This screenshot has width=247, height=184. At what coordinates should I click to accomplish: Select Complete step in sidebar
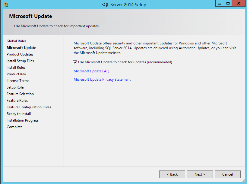(14, 127)
